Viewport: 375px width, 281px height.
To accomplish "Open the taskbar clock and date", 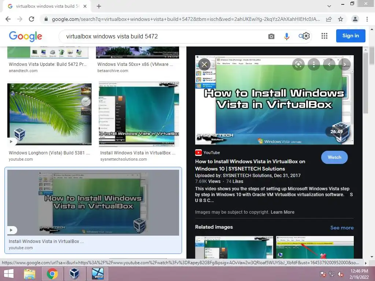I will point(359,274).
